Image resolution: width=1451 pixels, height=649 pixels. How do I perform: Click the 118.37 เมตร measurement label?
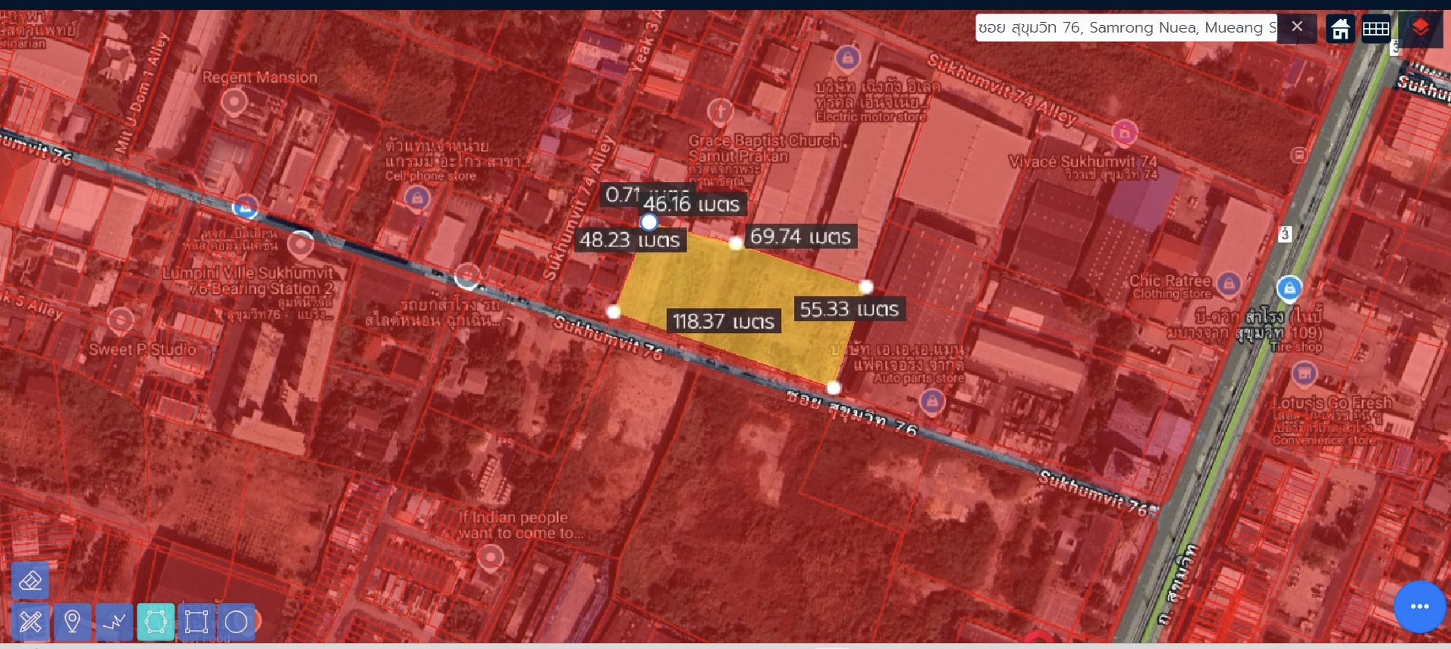(x=724, y=321)
